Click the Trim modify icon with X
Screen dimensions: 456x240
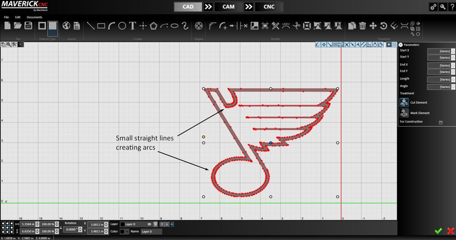[244, 26]
